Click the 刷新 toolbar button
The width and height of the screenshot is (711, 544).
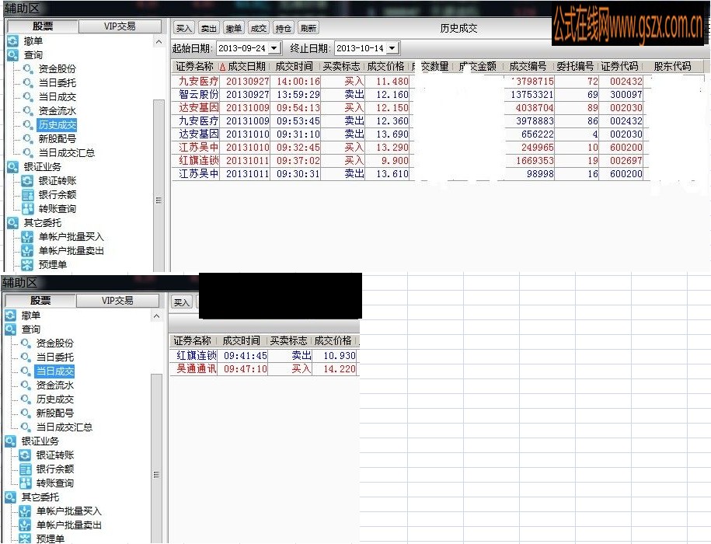308,28
